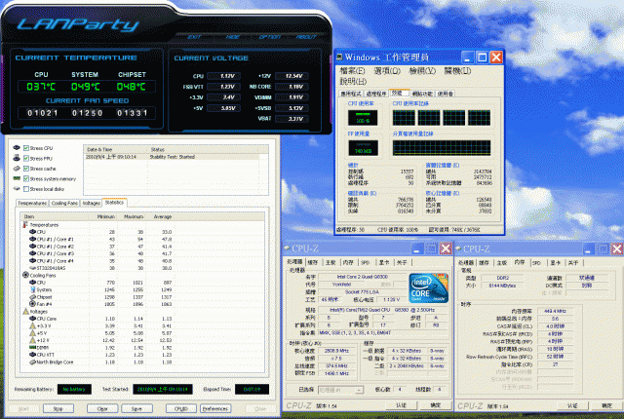Open the SPD tab in the right CPU-Z window

536,263
